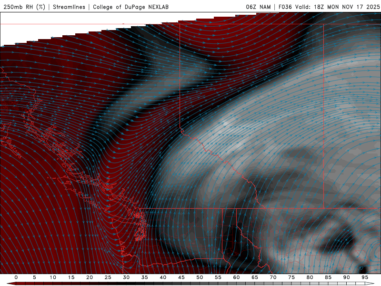This screenshot has height=286, width=381.
Task: Click the colorbar label "55"
Action: [218, 277]
